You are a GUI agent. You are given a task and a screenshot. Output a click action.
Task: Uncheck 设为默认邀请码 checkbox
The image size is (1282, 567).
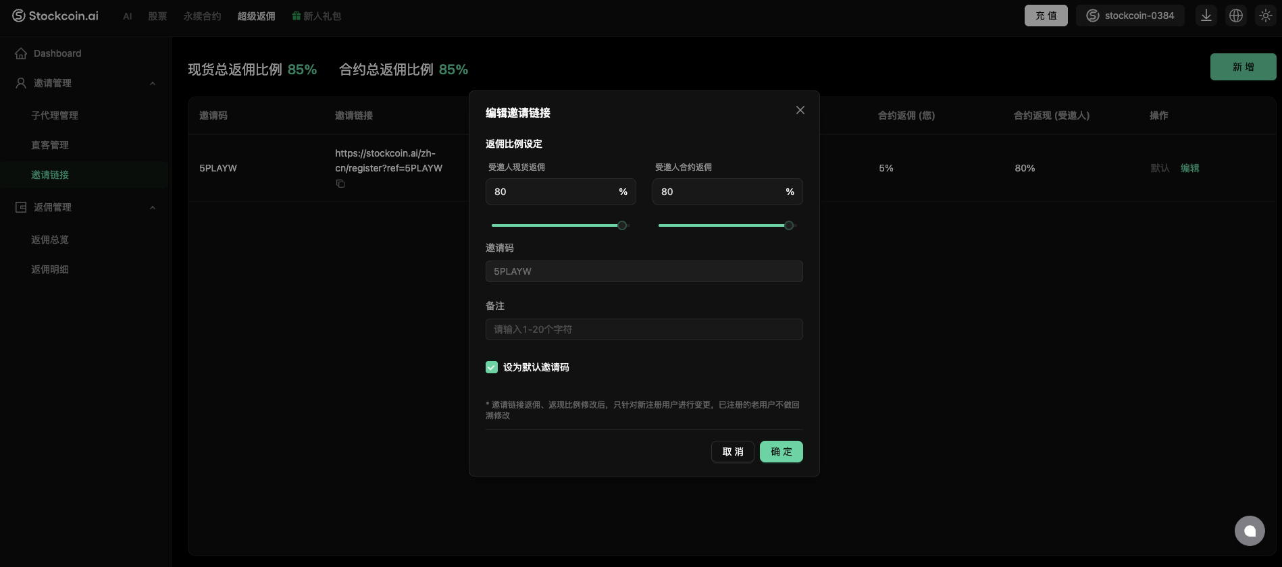[x=492, y=367]
